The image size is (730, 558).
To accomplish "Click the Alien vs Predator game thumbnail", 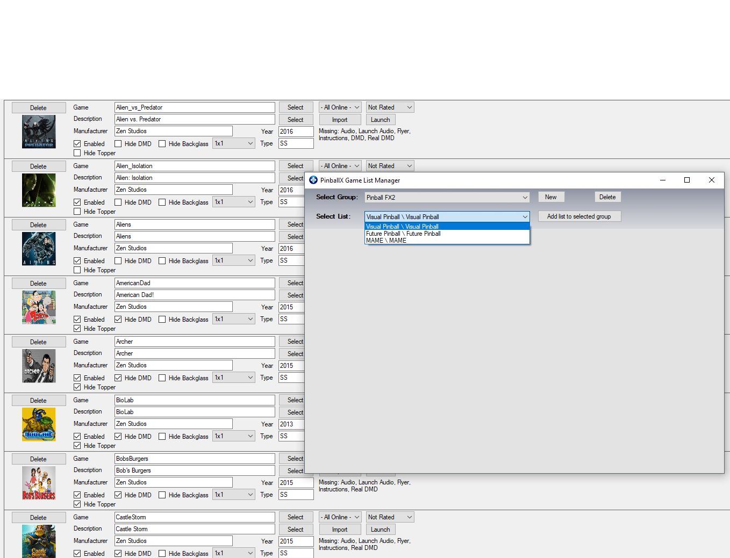I will (39, 132).
